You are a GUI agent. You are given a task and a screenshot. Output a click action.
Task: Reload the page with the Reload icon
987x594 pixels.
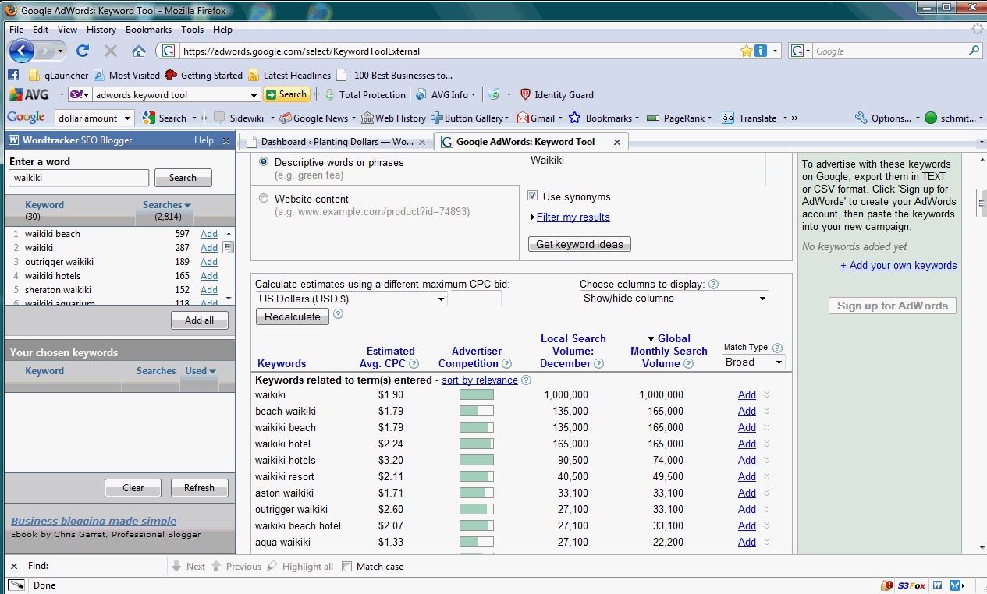tap(83, 51)
